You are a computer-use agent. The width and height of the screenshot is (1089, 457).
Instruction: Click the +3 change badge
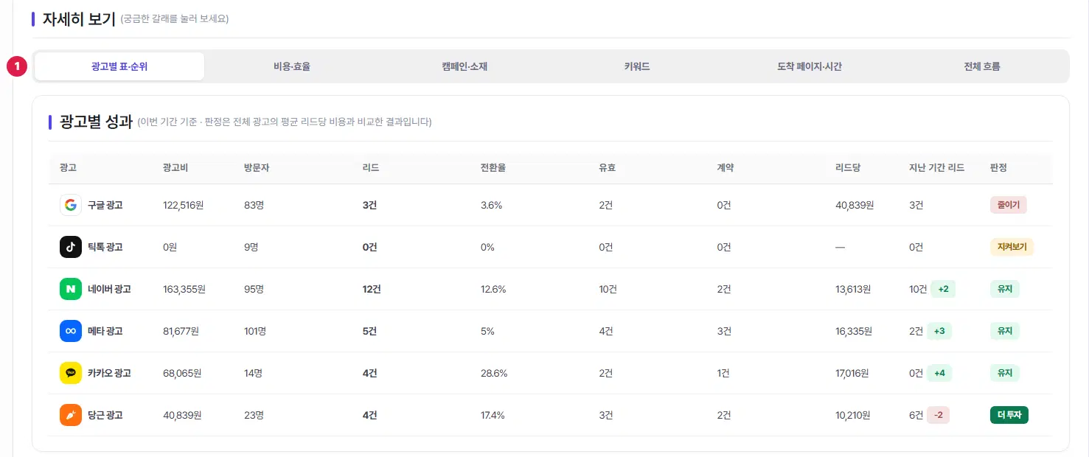(x=939, y=331)
